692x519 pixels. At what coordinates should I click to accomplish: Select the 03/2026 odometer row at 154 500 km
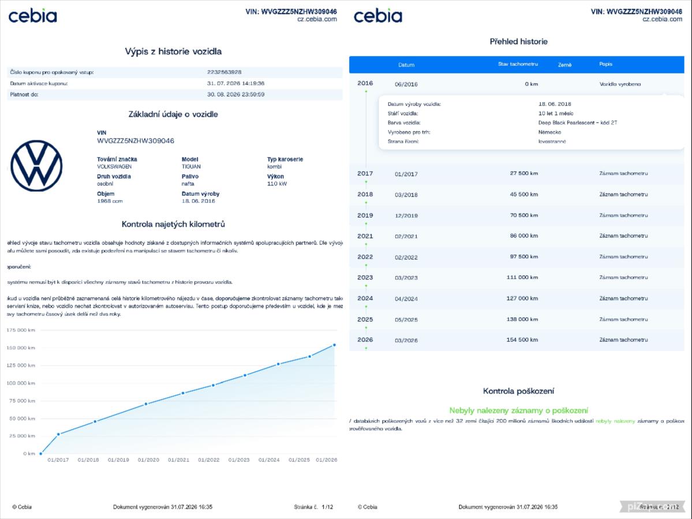pos(517,340)
